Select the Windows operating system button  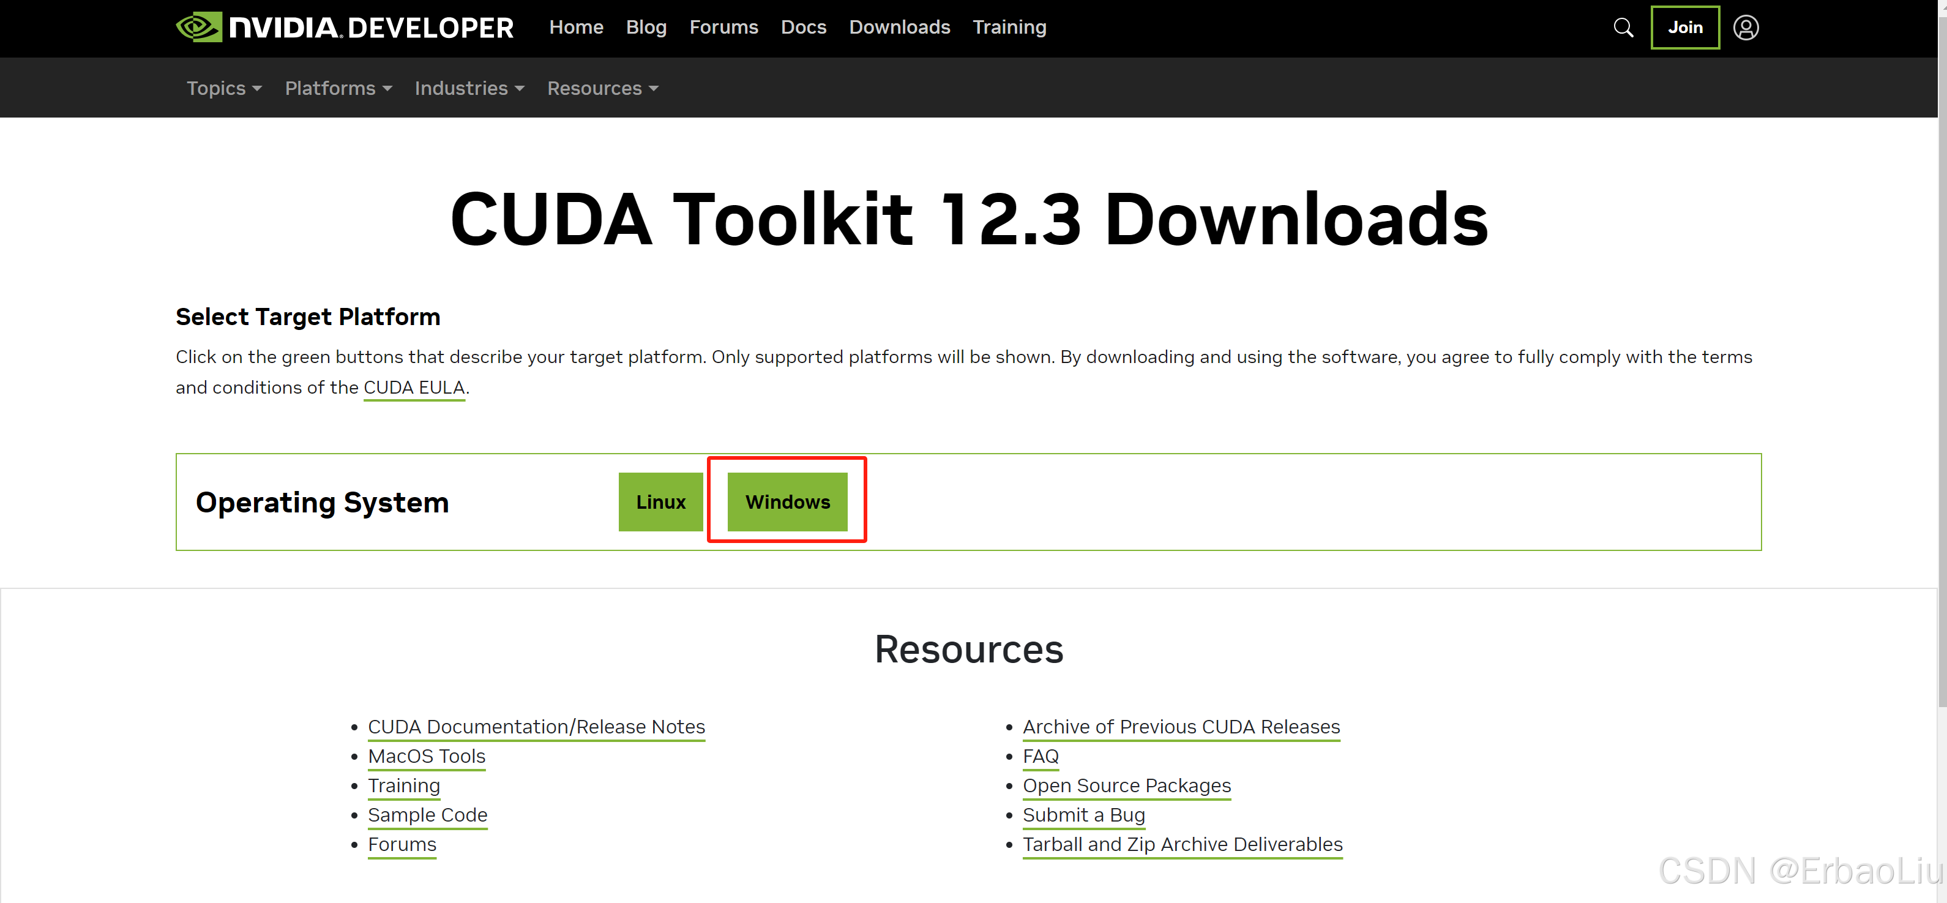pyautogui.click(x=788, y=502)
